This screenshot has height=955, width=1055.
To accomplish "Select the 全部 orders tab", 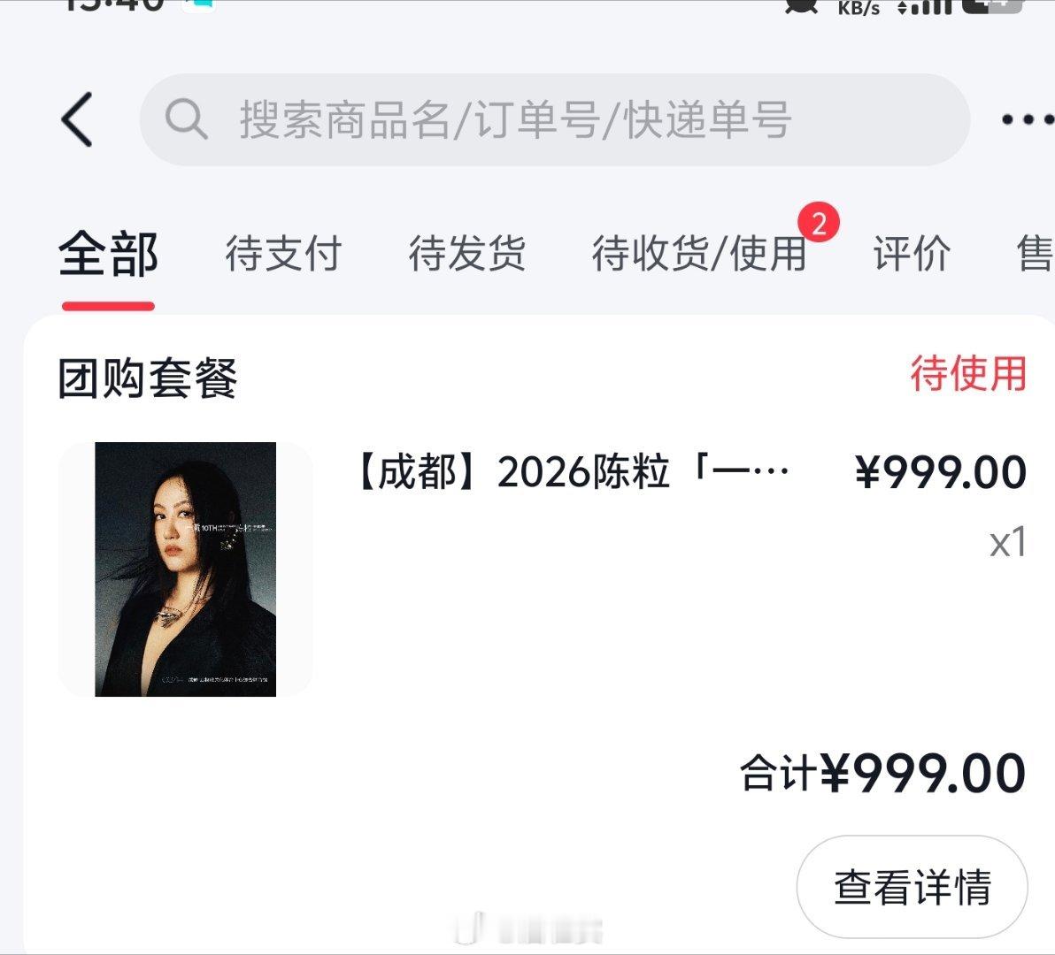I will point(107,254).
